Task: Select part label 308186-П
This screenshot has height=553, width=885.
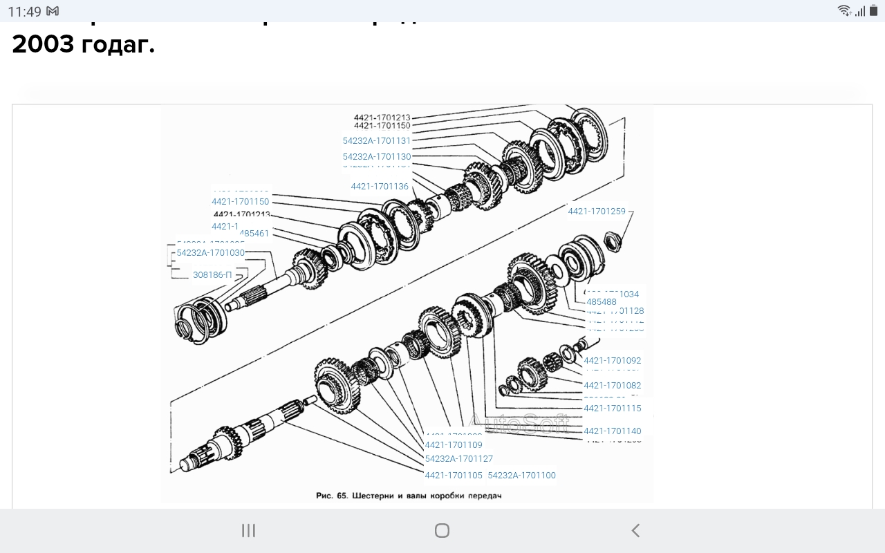Action: (x=212, y=275)
